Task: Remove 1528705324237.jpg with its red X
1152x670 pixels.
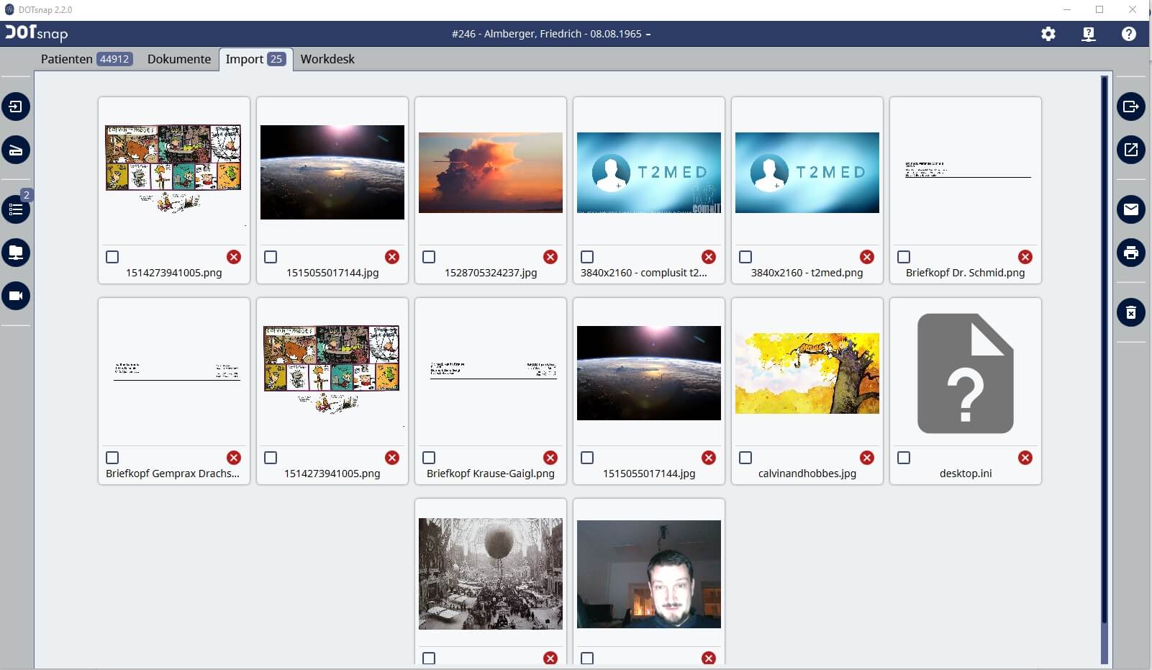Action: (x=550, y=257)
